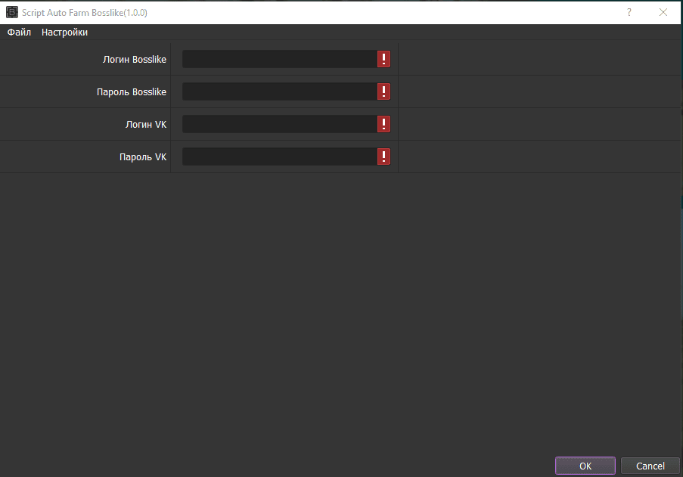Click the red warning icon beside Пароль Bosslike
Image resolution: width=683 pixels, height=477 pixels.
pos(384,91)
